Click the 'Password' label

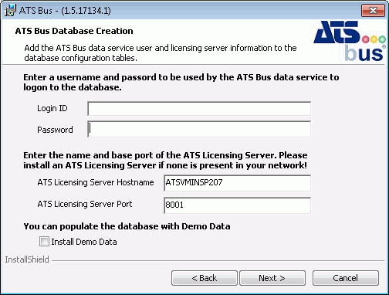pyautogui.click(x=55, y=130)
